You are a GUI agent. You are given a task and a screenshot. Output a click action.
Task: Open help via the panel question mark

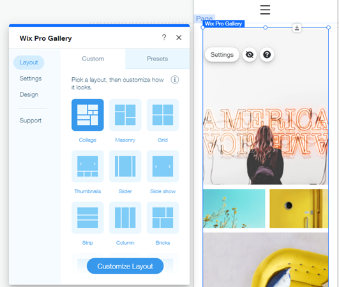pyautogui.click(x=164, y=38)
